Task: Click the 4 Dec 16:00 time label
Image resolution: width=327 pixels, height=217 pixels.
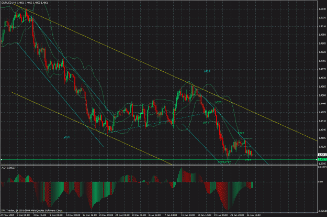Action: coord(40,215)
